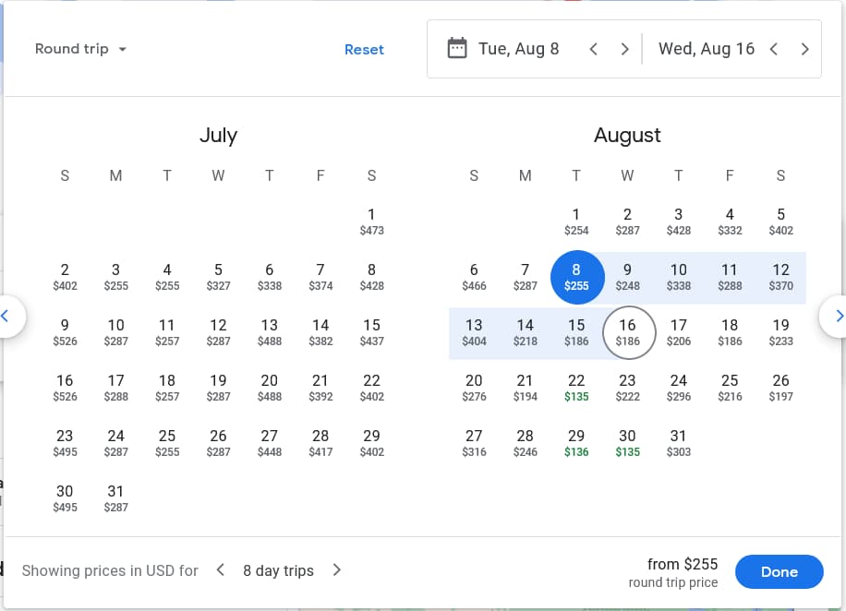This screenshot has width=846, height=611.
Task: Select July 7 priced at $374
Action: coord(320,277)
